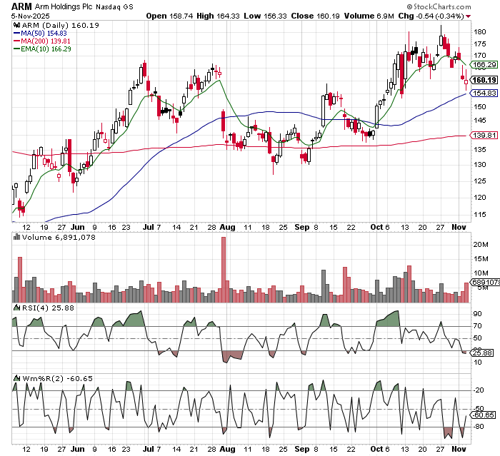This screenshot has height=456, width=500.
Task: Click the Low 156.33 value
Action: pyautogui.click(x=265, y=16)
